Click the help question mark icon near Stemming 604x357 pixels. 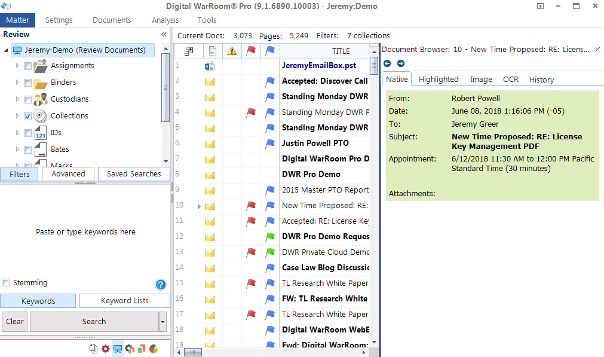pos(160,285)
